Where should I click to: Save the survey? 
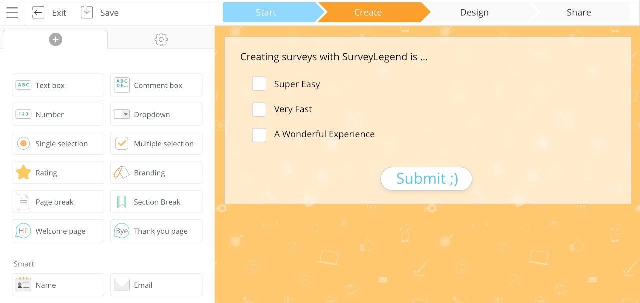[x=99, y=13]
